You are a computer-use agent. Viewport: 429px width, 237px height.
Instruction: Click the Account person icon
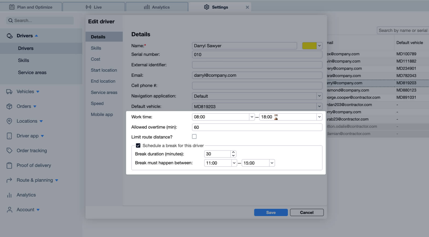pos(9,210)
